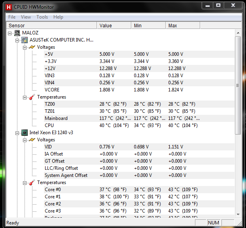This screenshot has height=228, width=246.
Task: Select the Core #0 temperature row
Action: [x=139, y=190]
